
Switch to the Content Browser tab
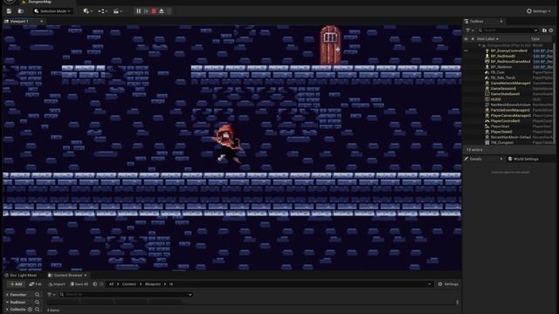coord(68,276)
